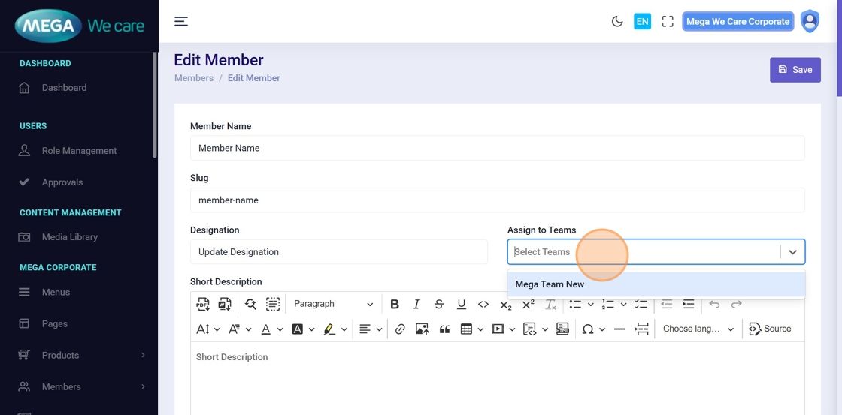Viewport: 842px width, 415px height.
Task: Open the font color picker
Action: click(x=266, y=329)
